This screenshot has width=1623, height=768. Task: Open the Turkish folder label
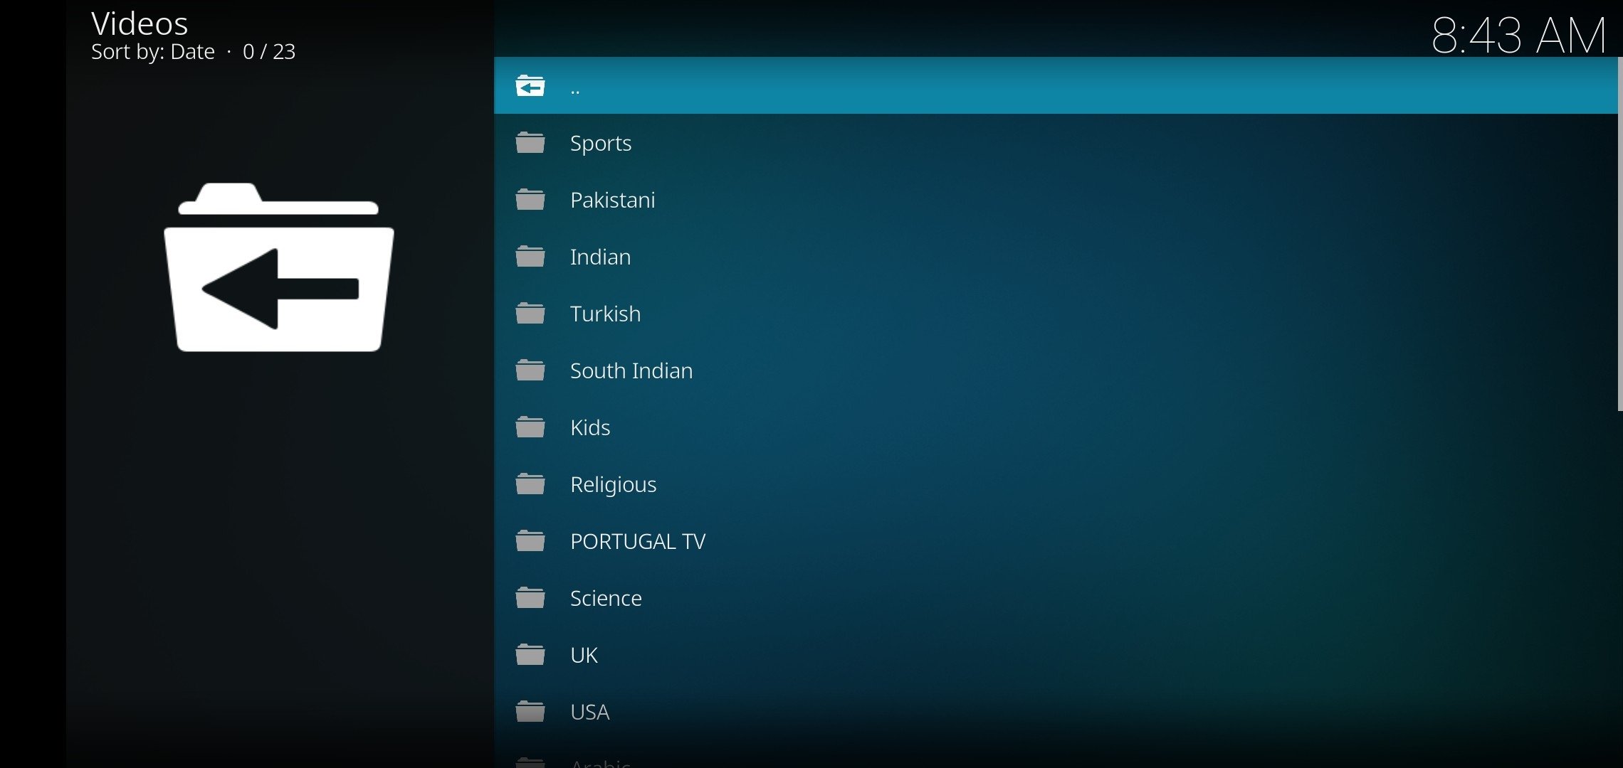[x=606, y=314]
